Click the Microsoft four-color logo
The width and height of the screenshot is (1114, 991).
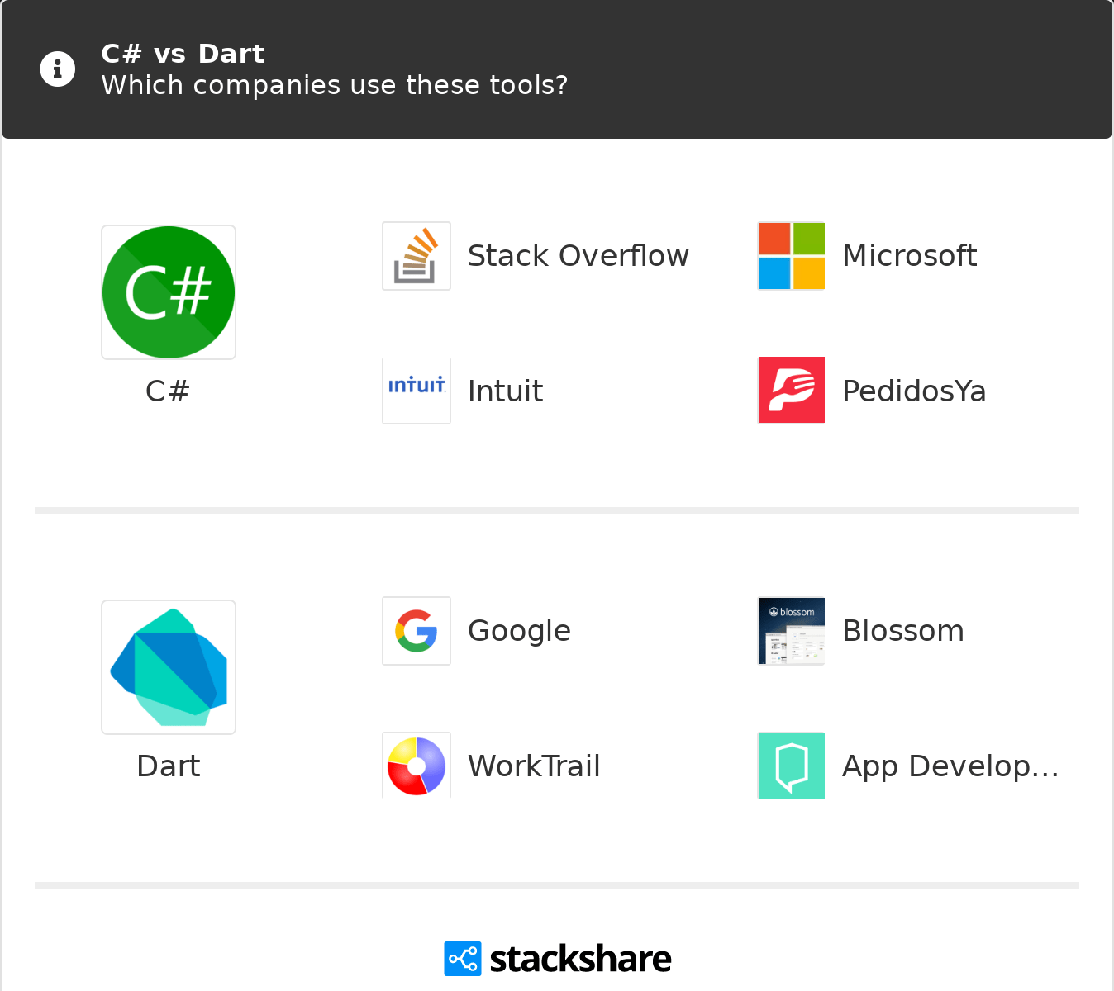792,256
